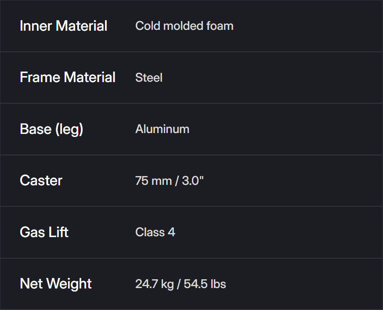This screenshot has width=383, height=310.
Task: Click the 54.5 lbs weight figure
Action: pos(205,284)
